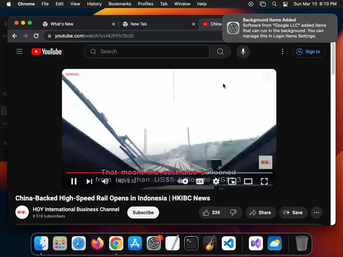The width and height of the screenshot is (343, 257).
Task: Subscribe to HOY International Business Channel
Action: click(x=143, y=212)
